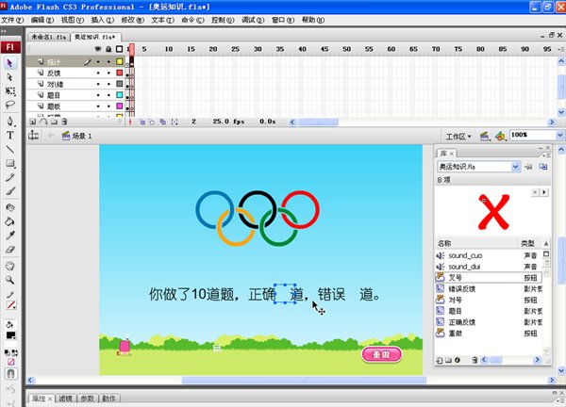Create a new folder in the library
The image size is (566, 407).
click(x=448, y=360)
